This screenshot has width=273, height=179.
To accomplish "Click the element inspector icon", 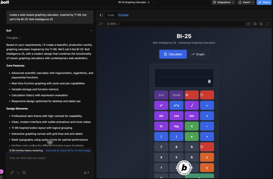I will tap(261, 24).
